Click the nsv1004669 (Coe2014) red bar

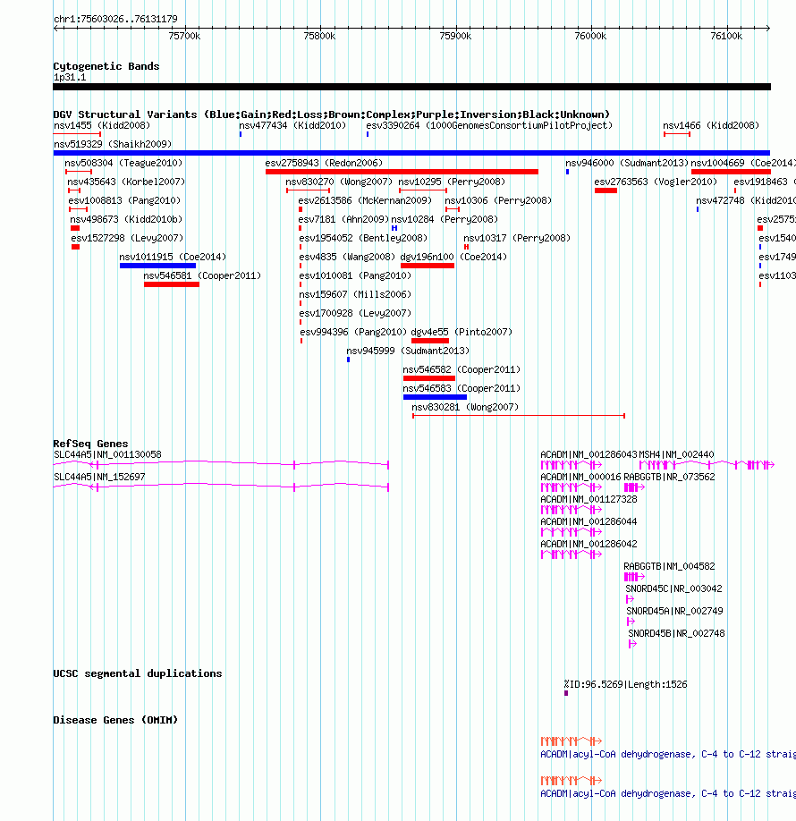pos(731,172)
